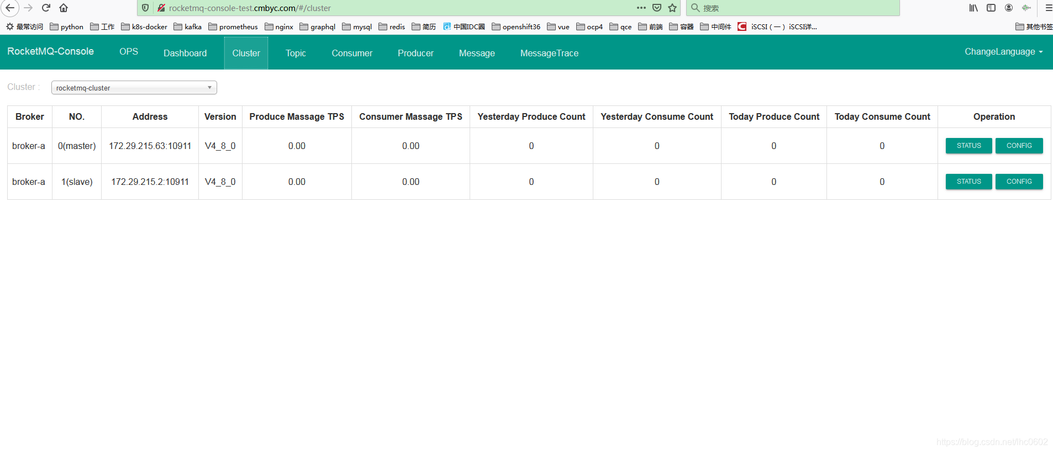
Task: Open the 容器 bookmarks folder
Action: point(681,26)
